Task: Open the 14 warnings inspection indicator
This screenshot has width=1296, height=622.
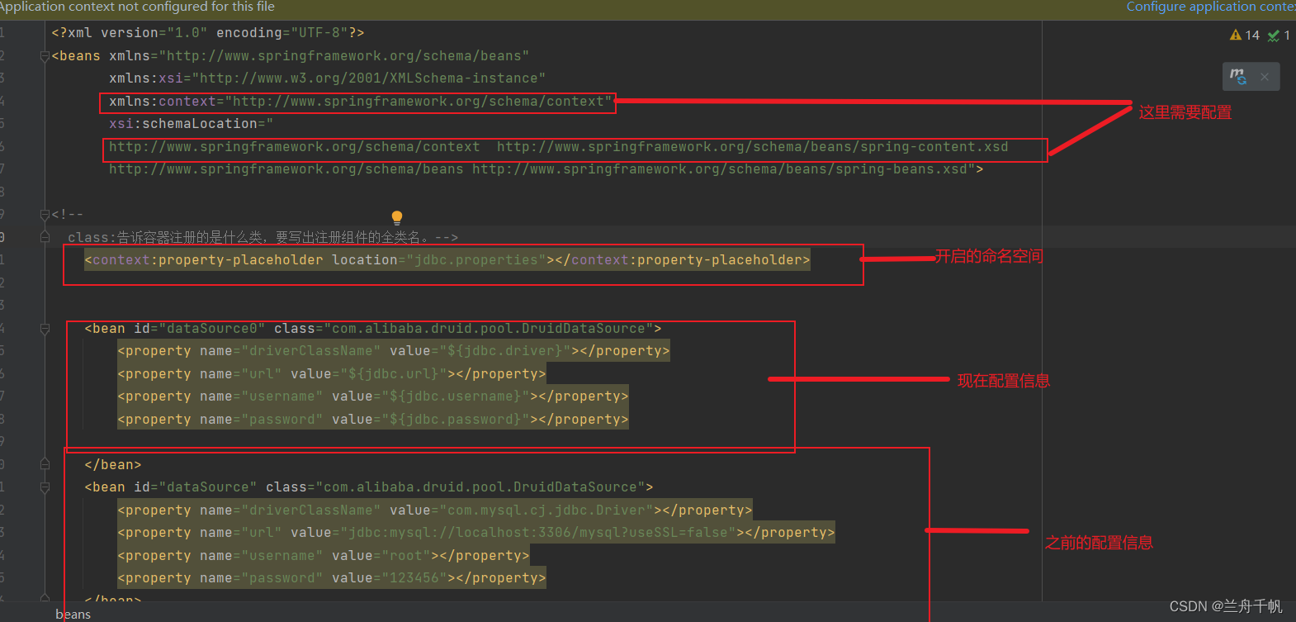Action: tap(1245, 36)
